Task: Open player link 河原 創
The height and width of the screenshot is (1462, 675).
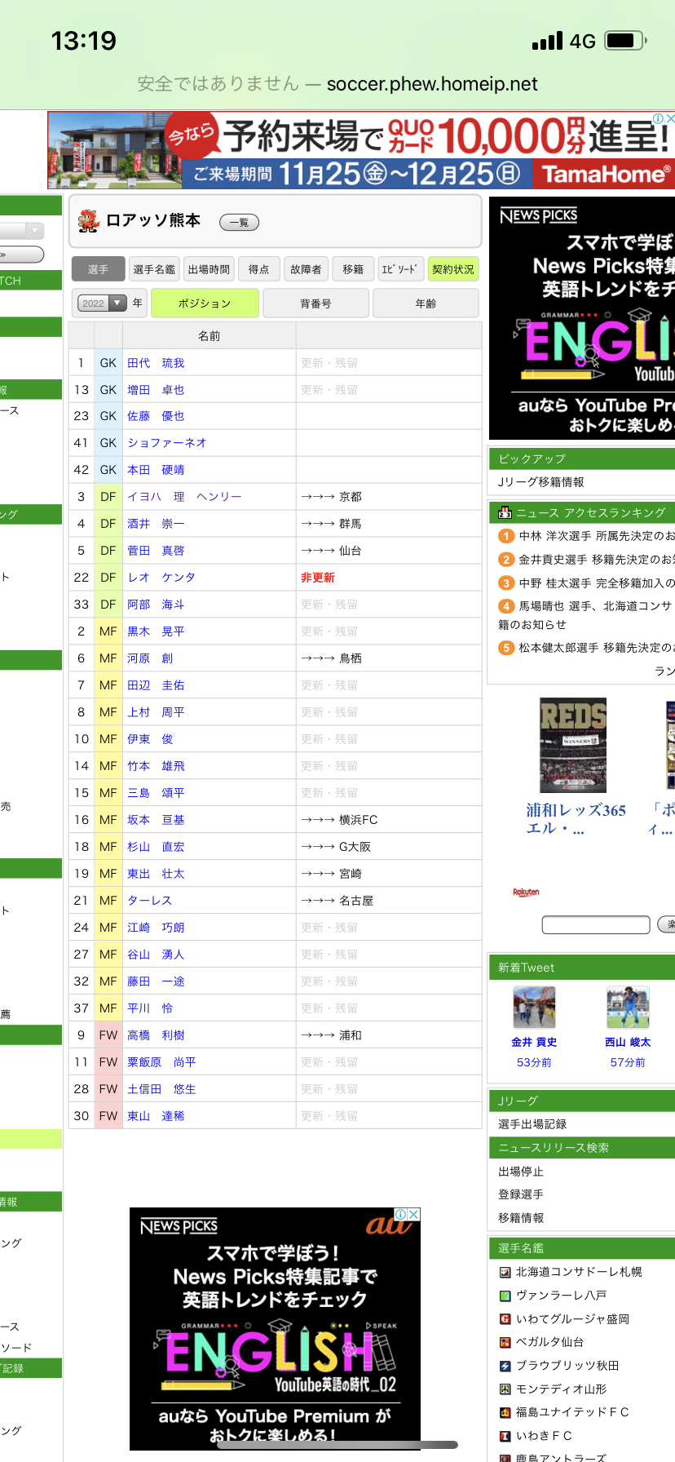Action: click(150, 658)
